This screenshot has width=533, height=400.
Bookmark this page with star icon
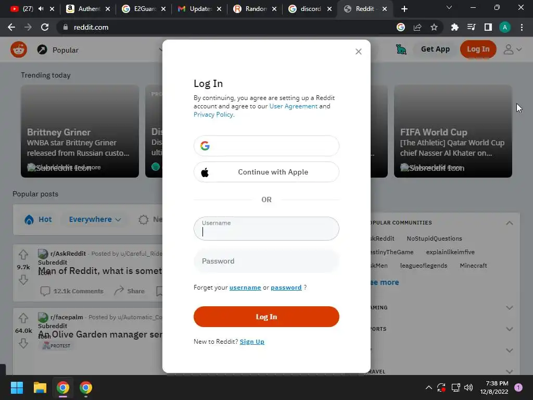pos(434,27)
